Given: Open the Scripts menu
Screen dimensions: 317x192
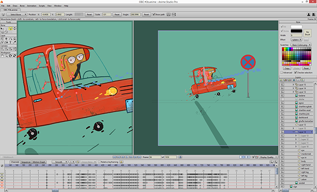Looking at the screenshot, I should [42, 6].
